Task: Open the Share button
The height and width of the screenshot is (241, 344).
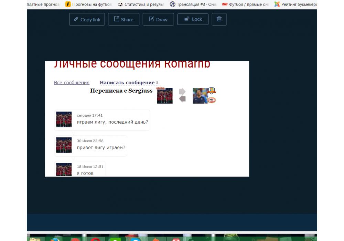Action: [123, 19]
